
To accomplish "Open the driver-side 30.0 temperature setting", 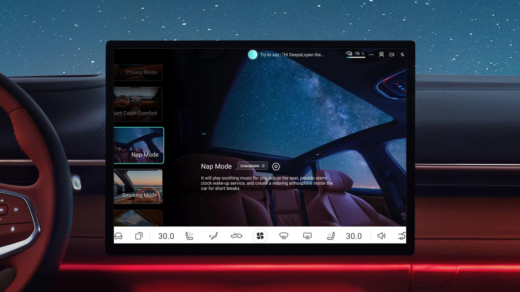I will tap(166, 236).
